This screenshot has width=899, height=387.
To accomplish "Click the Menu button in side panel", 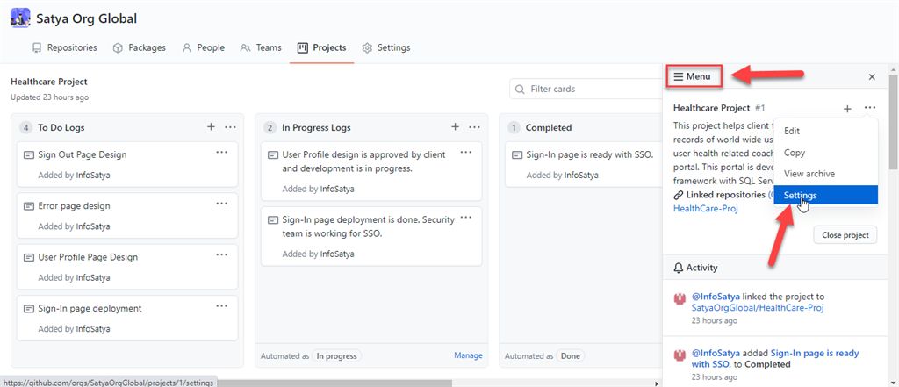I will click(x=694, y=76).
